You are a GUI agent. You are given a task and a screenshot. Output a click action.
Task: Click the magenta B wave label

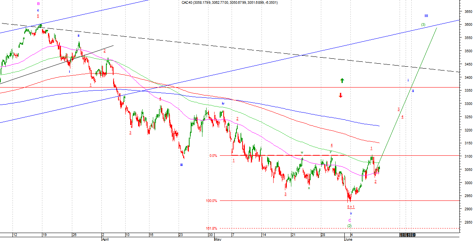point(38,4)
